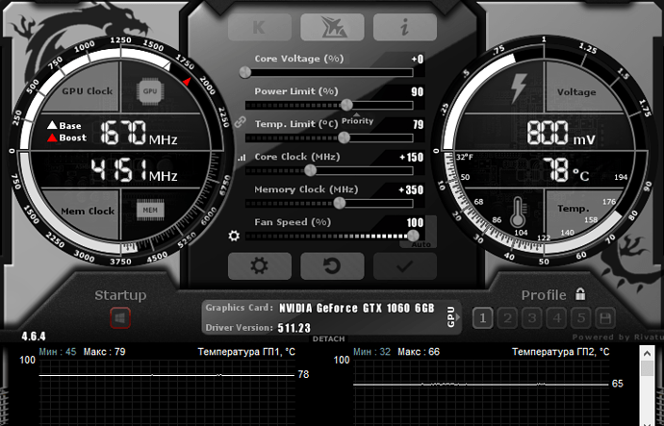Launch the OC Scanner button
This screenshot has height=426, width=664.
[x=332, y=27]
